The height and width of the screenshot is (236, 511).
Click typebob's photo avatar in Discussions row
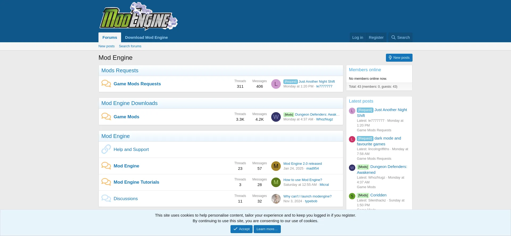click(276, 199)
